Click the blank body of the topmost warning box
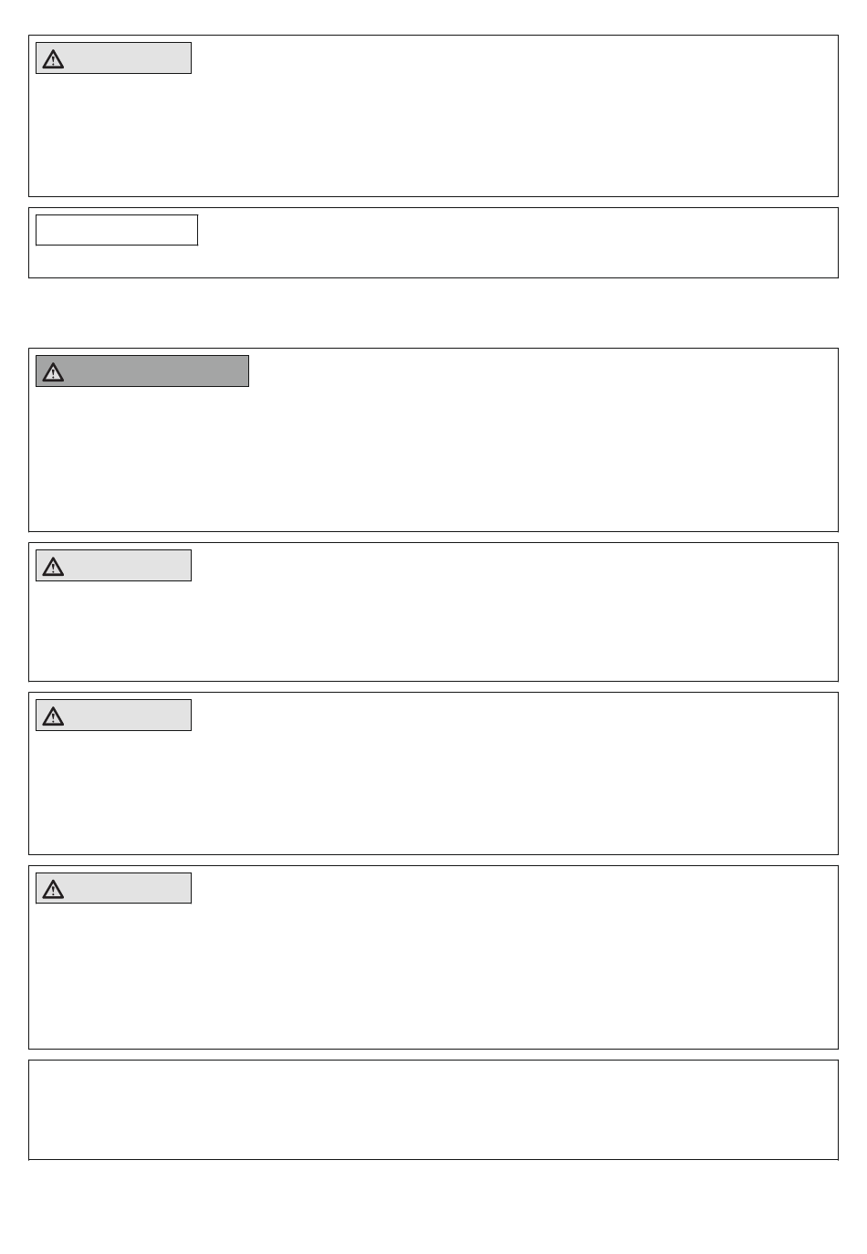 (x=433, y=133)
